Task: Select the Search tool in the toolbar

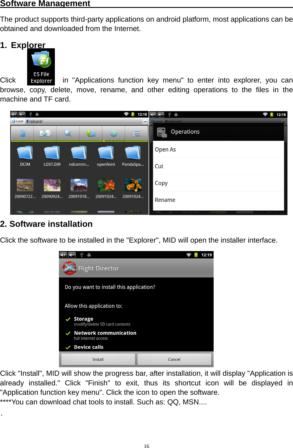Action: click(68, 133)
